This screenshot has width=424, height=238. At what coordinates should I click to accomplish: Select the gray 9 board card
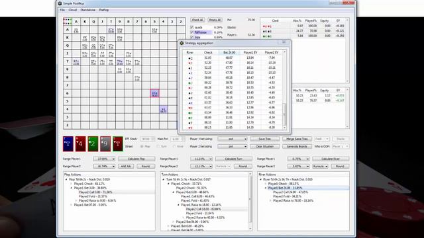click(105, 144)
